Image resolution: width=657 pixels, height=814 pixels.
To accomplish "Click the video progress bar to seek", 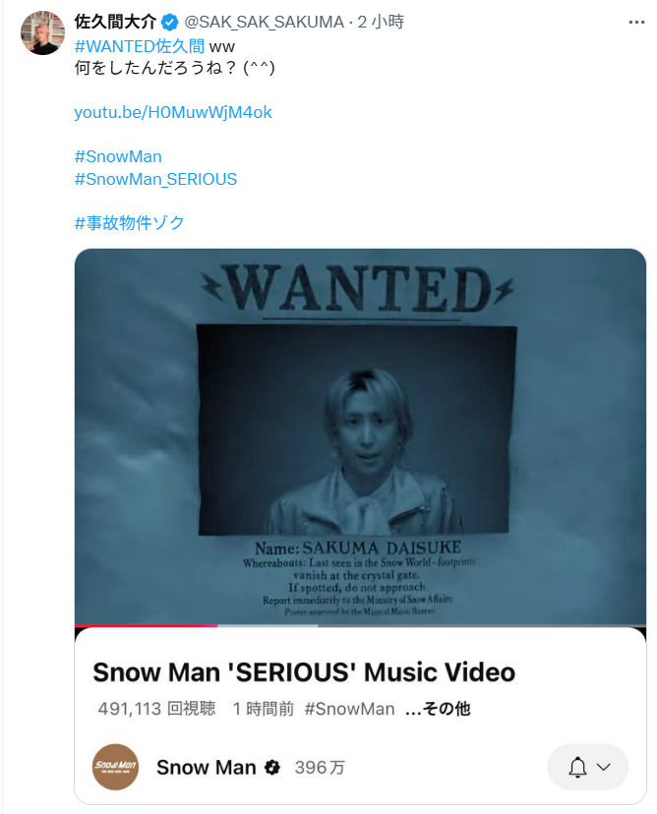I will click(360, 625).
